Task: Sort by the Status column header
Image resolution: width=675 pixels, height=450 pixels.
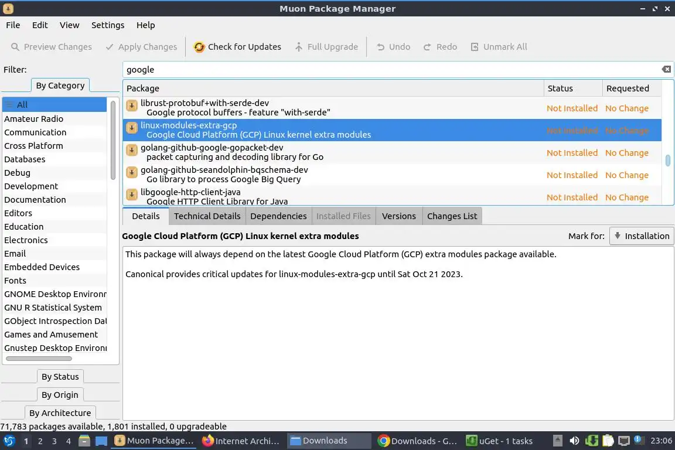Action: 573,88
